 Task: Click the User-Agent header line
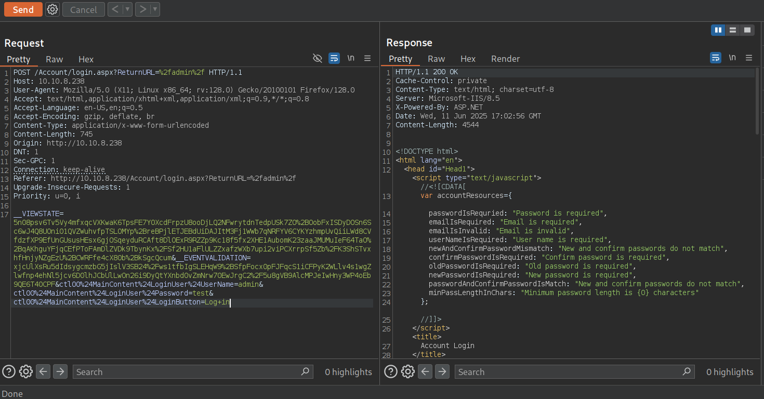pos(184,90)
